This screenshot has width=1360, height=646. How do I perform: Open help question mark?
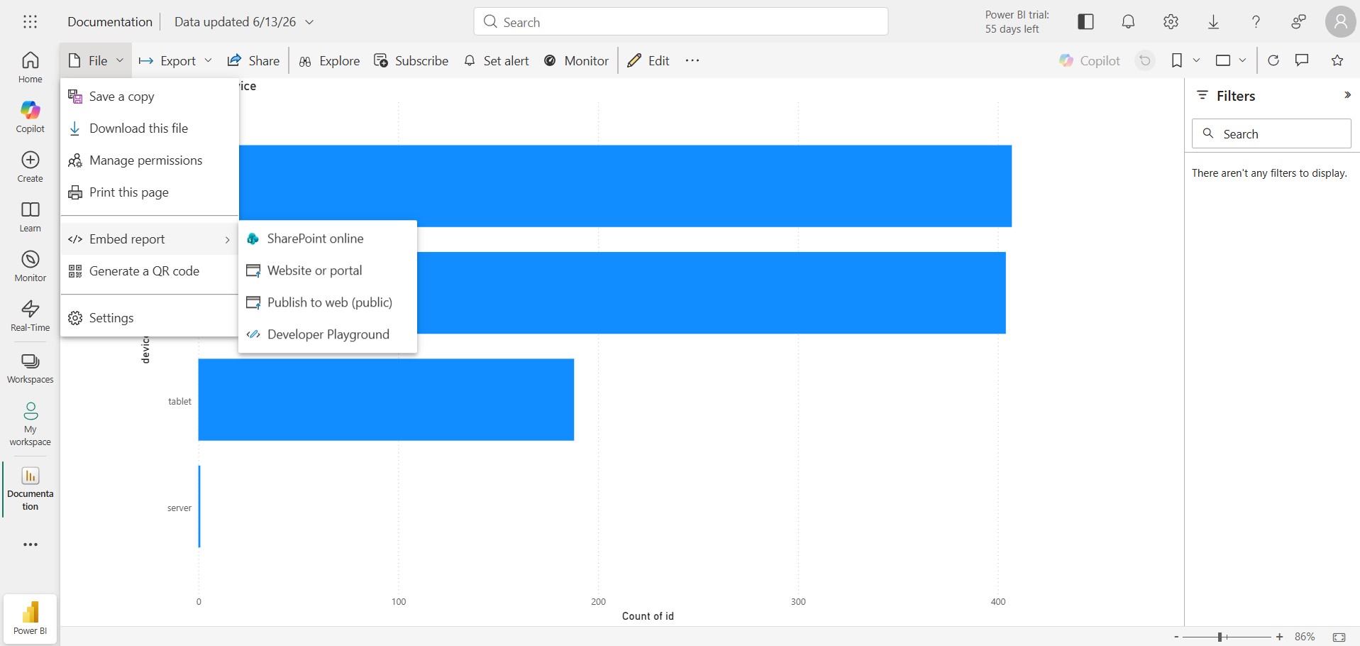point(1256,22)
